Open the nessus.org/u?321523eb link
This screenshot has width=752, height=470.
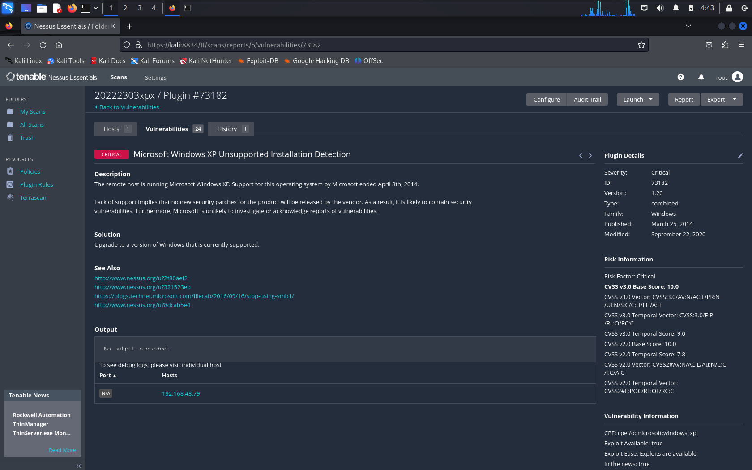point(142,287)
